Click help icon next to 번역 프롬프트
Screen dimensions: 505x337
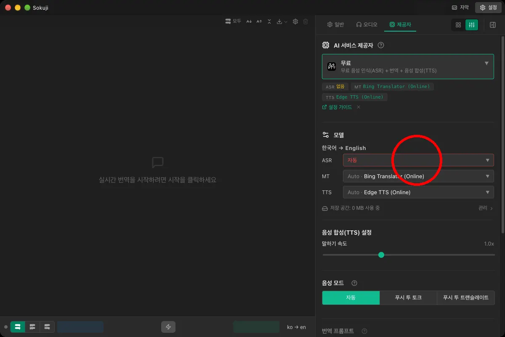coord(364,331)
